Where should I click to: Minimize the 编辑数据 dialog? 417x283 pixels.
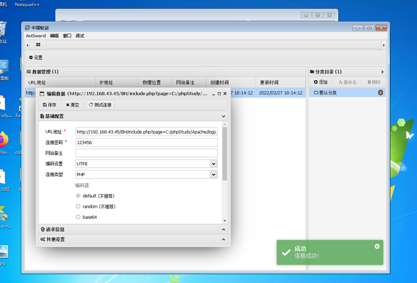click(214, 94)
